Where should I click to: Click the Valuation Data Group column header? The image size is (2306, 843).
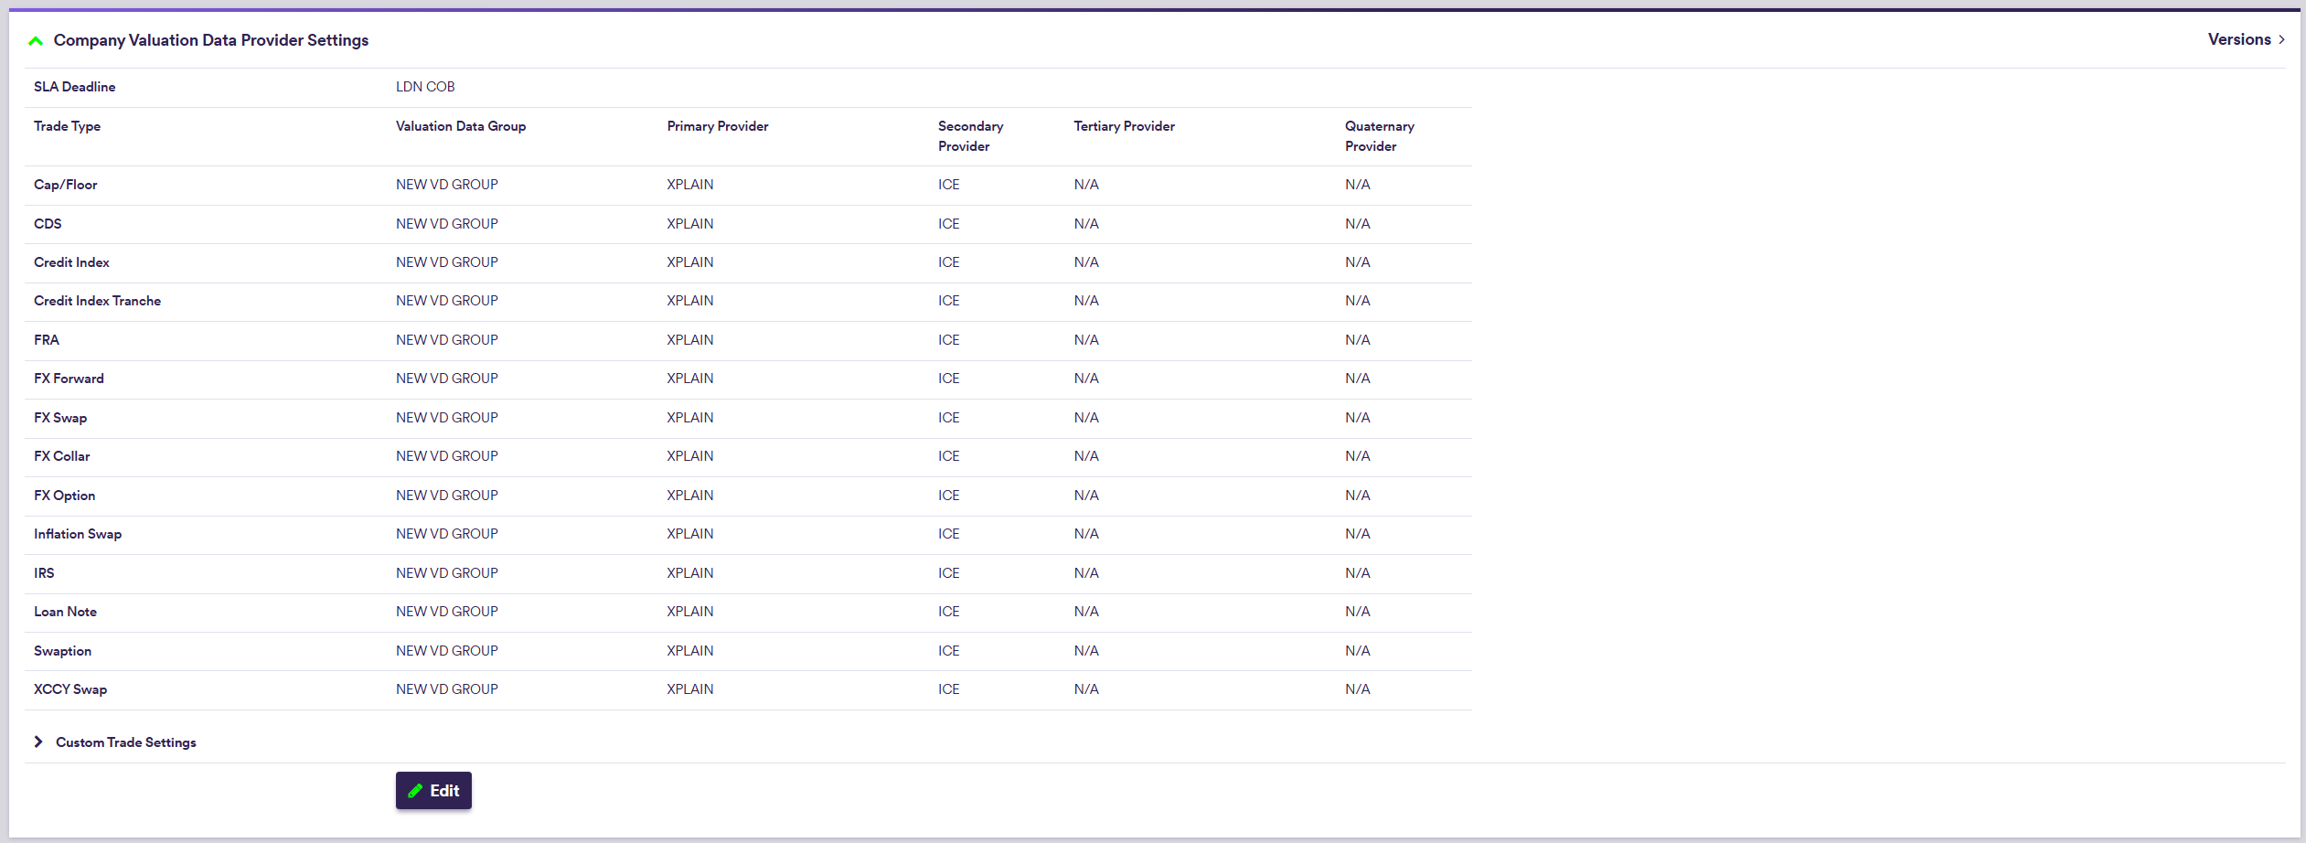tap(460, 126)
